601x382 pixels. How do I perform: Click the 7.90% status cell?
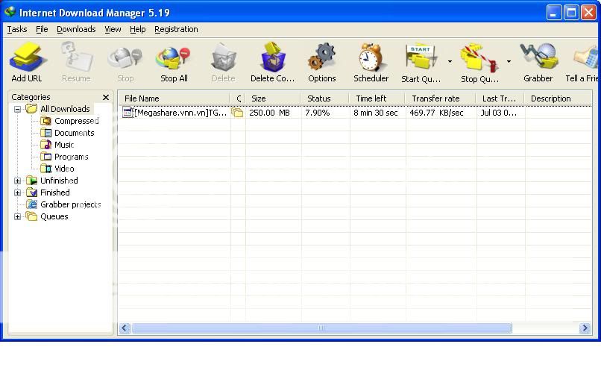click(x=318, y=113)
